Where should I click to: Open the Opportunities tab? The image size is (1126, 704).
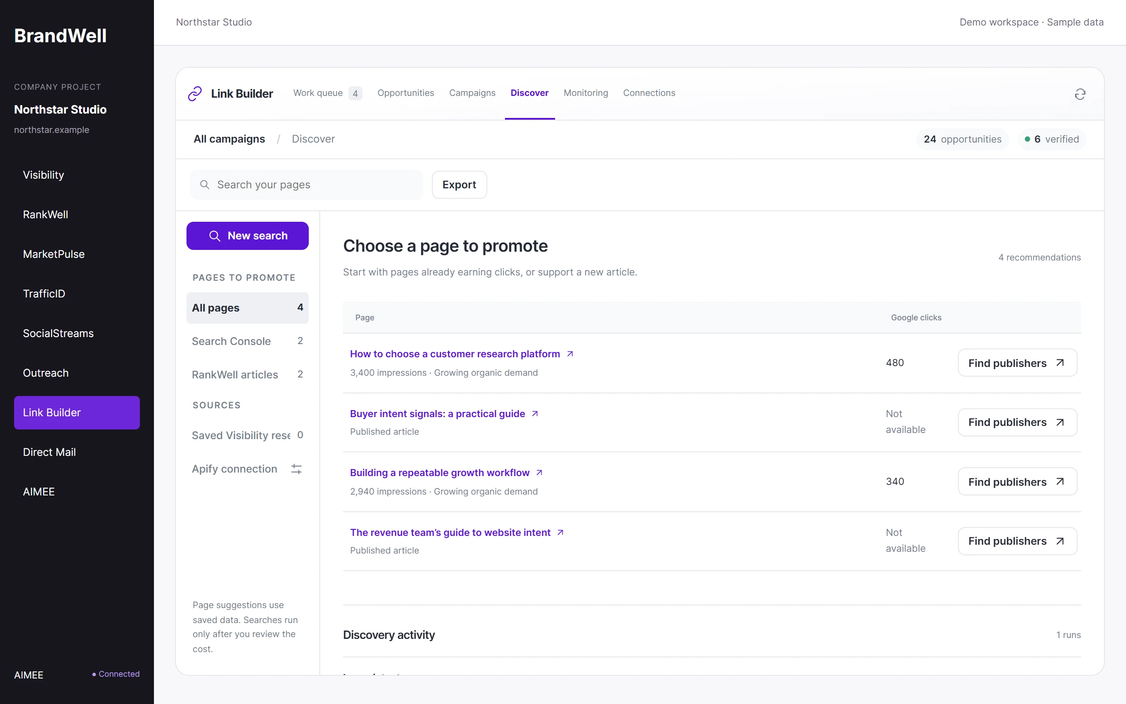pos(406,93)
